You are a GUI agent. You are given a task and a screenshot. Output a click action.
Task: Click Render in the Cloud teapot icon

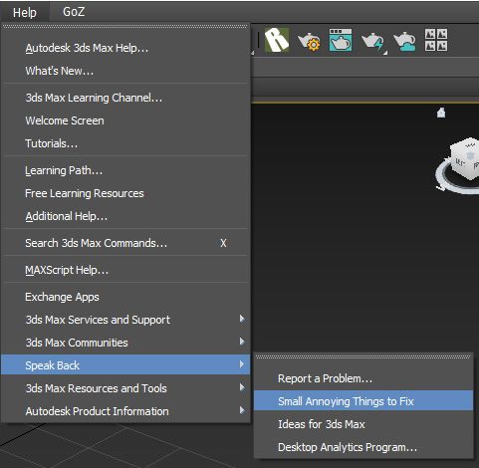pos(404,42)
